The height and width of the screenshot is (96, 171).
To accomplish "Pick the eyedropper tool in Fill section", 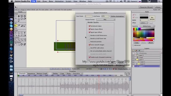I will pos(19,26).
